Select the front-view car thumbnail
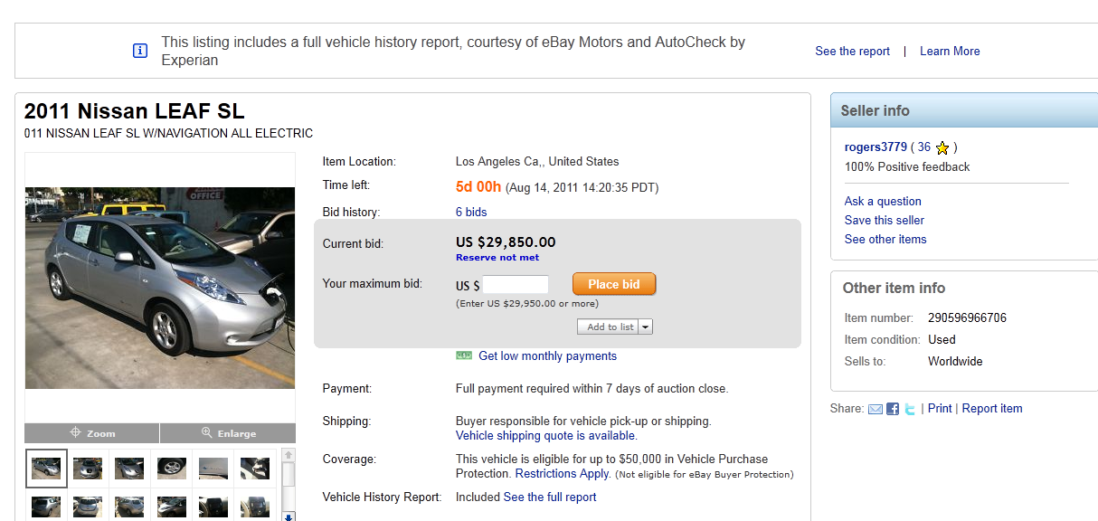This screenshot has width=1098, height=521. [88, 468]
